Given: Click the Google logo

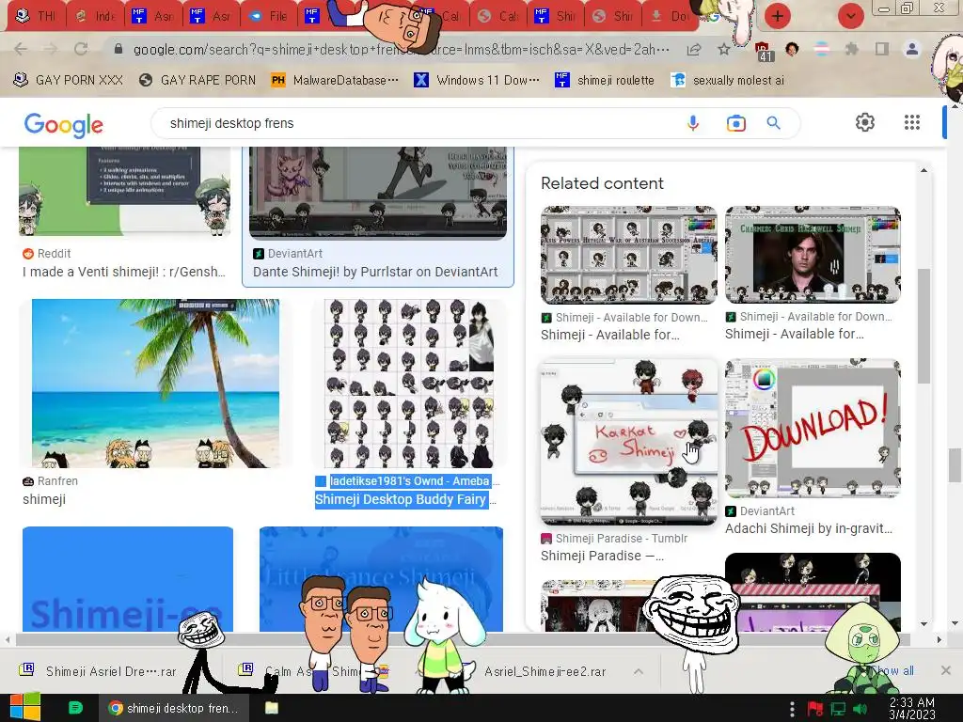Looking at the screenshot, I should [63, 125].
